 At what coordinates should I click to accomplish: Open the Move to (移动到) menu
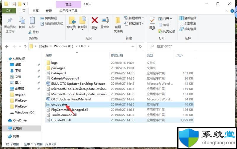pyautogui.click(x=72, y=23)
